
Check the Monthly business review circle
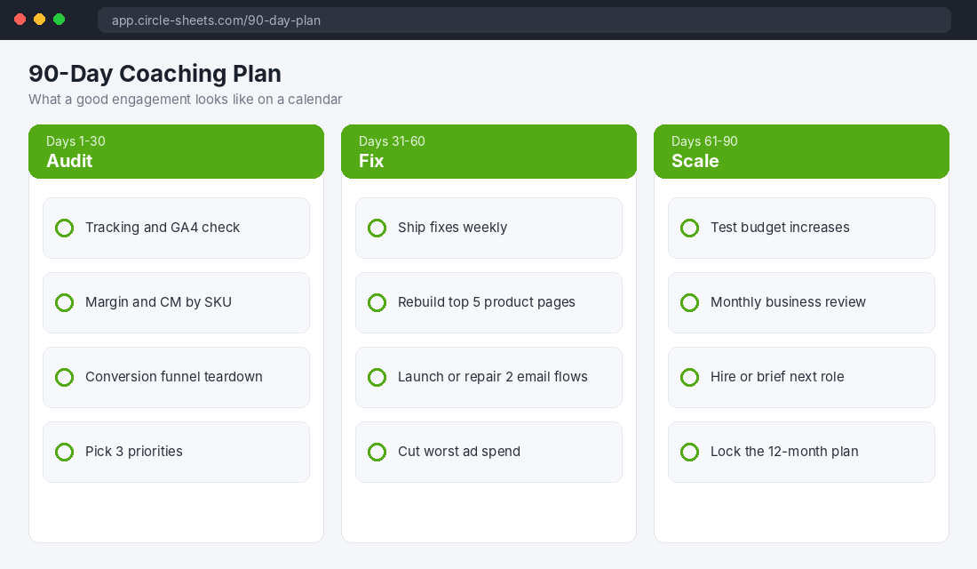[x=690, y=303]
